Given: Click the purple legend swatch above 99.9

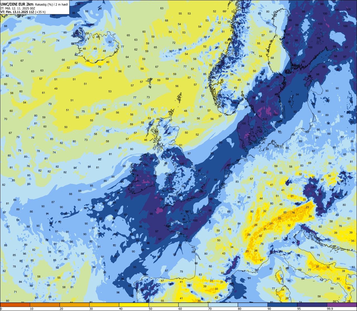Looking at the screenshot, I should tap(342, 305).
